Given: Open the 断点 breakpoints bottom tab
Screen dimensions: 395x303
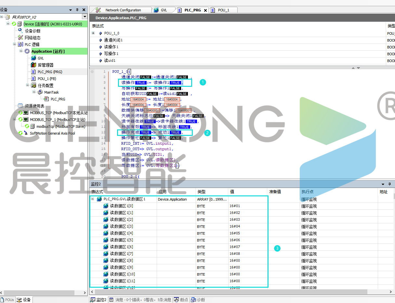Looking at the screenshot, I should [x=181, y=300].
